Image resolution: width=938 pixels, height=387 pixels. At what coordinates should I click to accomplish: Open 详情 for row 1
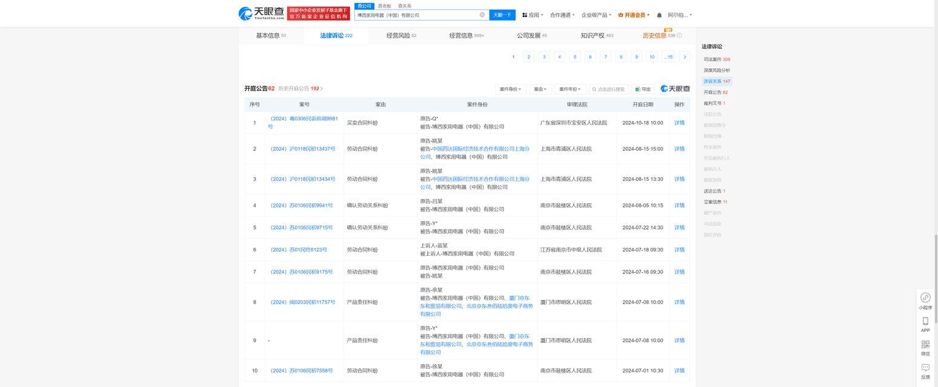coord(679,123)
